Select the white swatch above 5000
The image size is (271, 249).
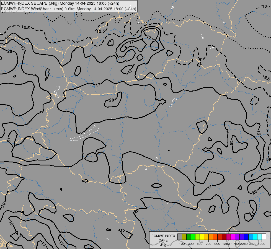tap(264, 237)
